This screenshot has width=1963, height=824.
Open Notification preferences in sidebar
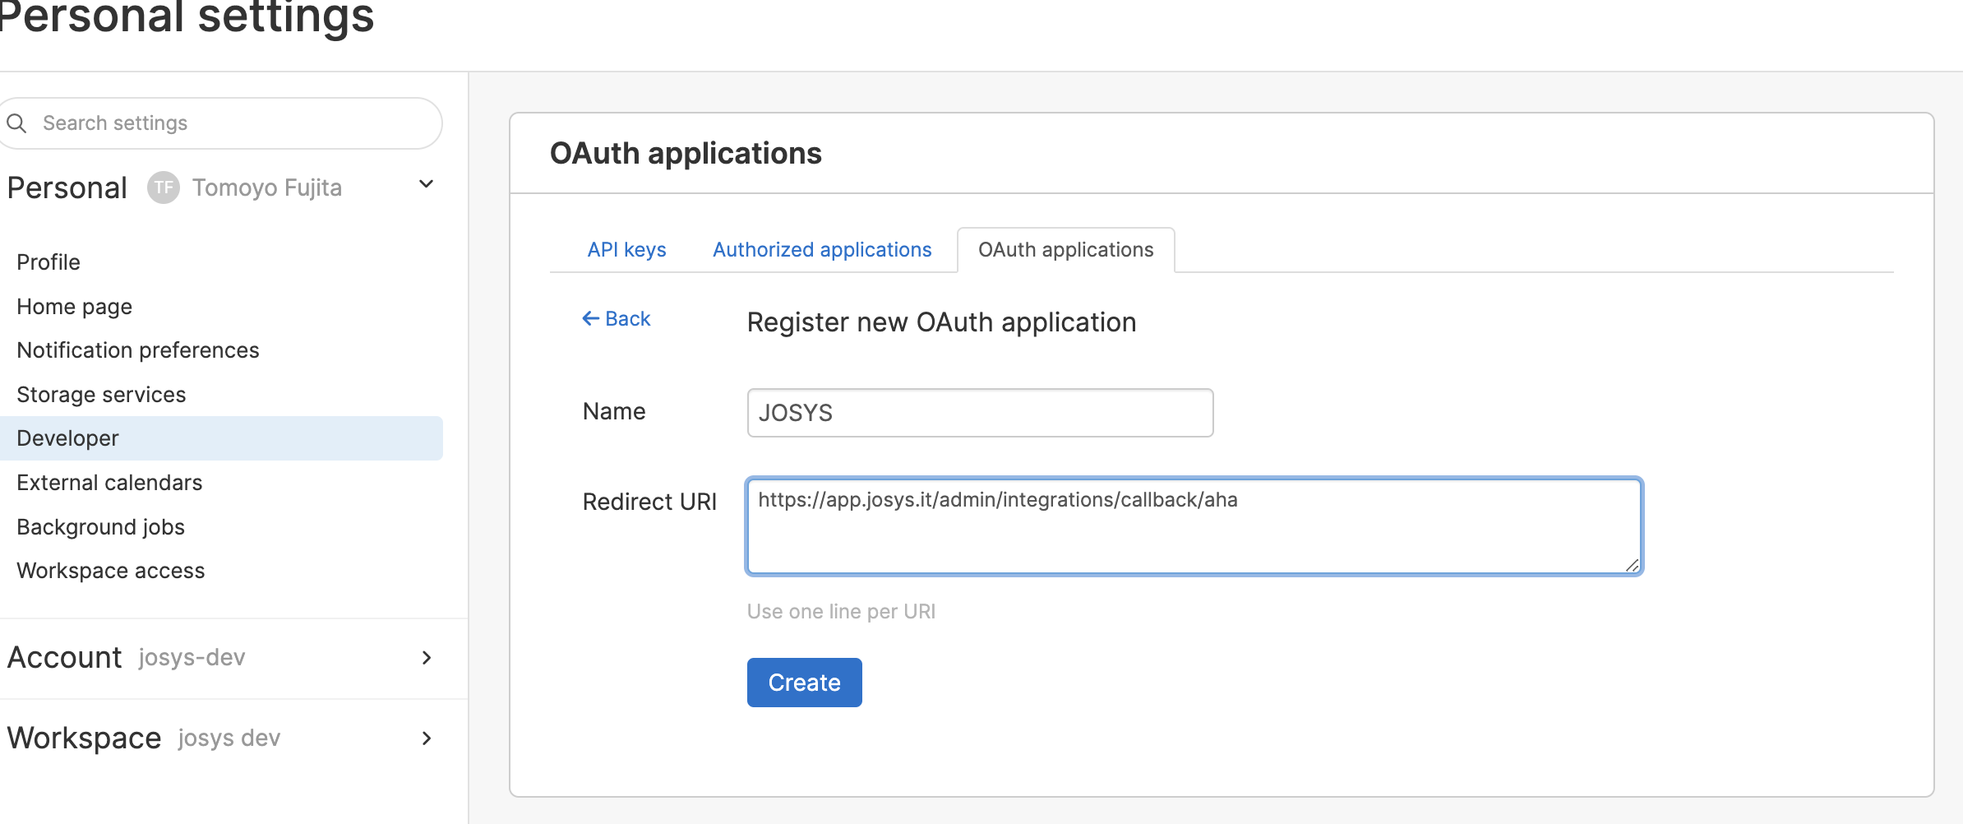pyautogui.click(x=138, y=350)
